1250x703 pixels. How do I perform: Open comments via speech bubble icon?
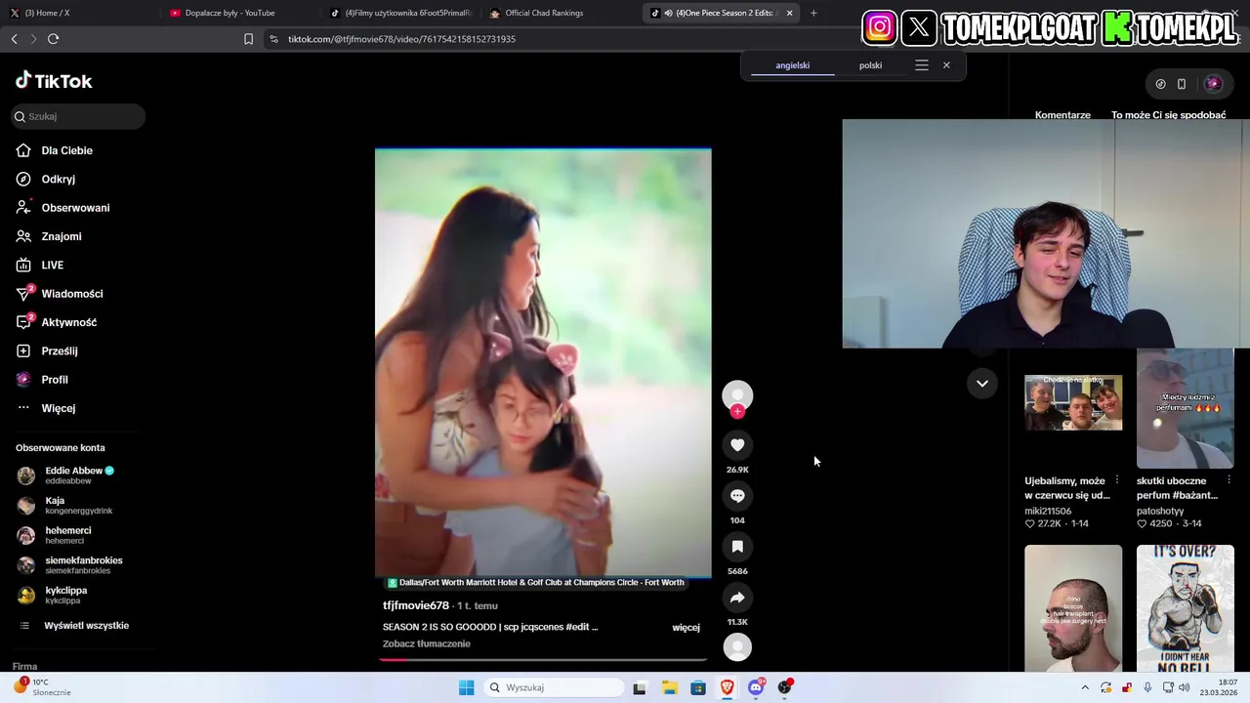pos(737,496)
